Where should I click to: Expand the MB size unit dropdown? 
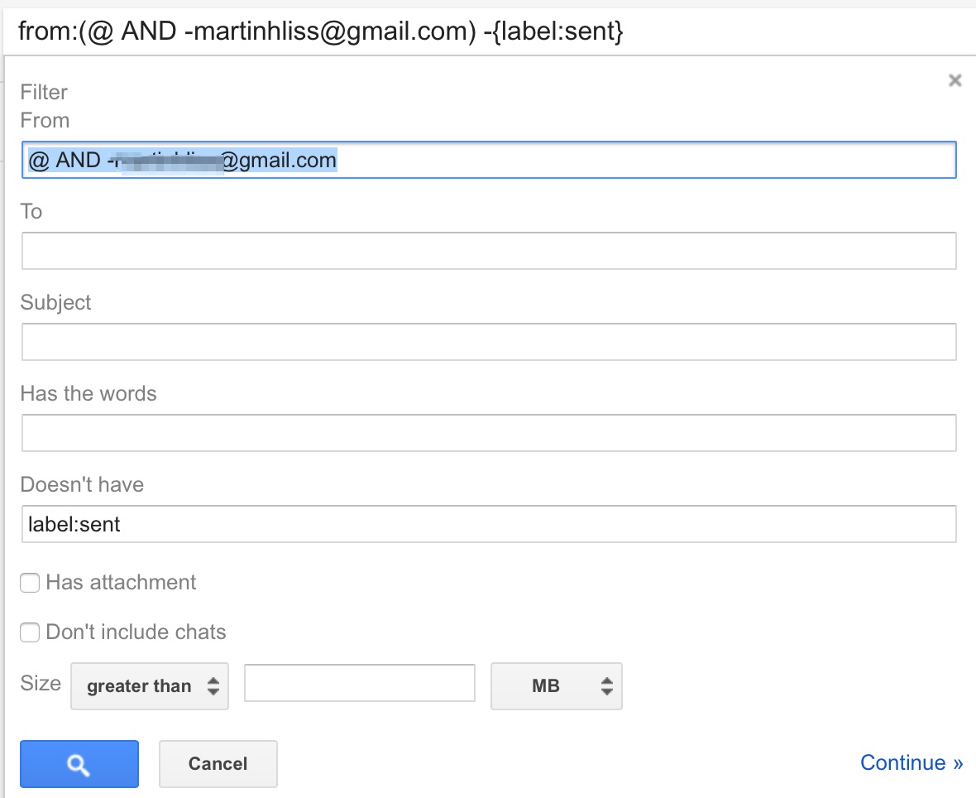(x=556, y=686)
